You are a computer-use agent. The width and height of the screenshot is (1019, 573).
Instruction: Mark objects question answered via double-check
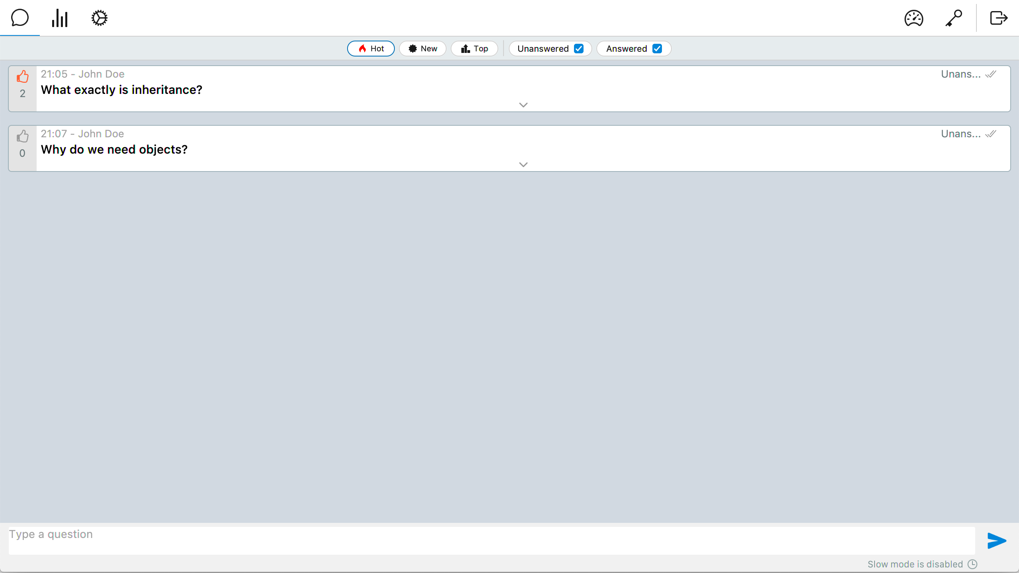[x=991, y=134]
